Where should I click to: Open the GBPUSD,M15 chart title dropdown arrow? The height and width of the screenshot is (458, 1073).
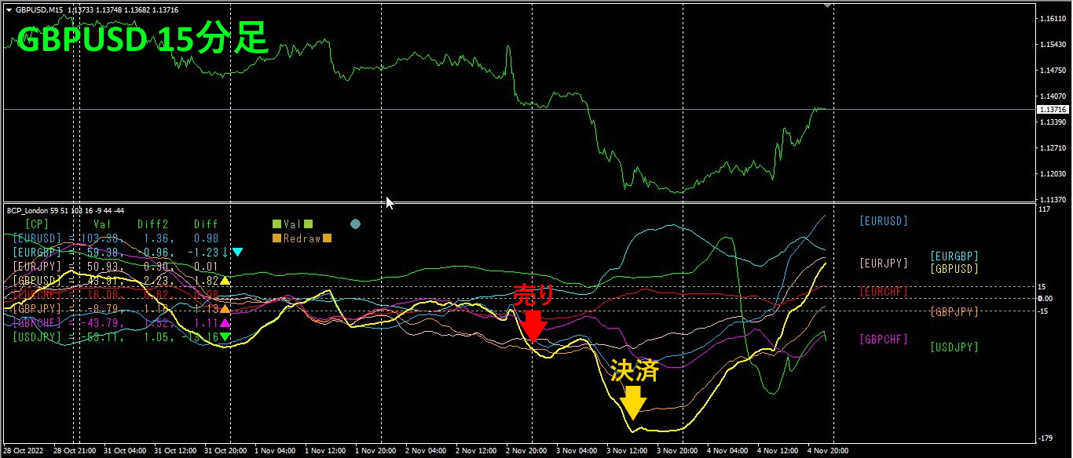pos(9,9)
